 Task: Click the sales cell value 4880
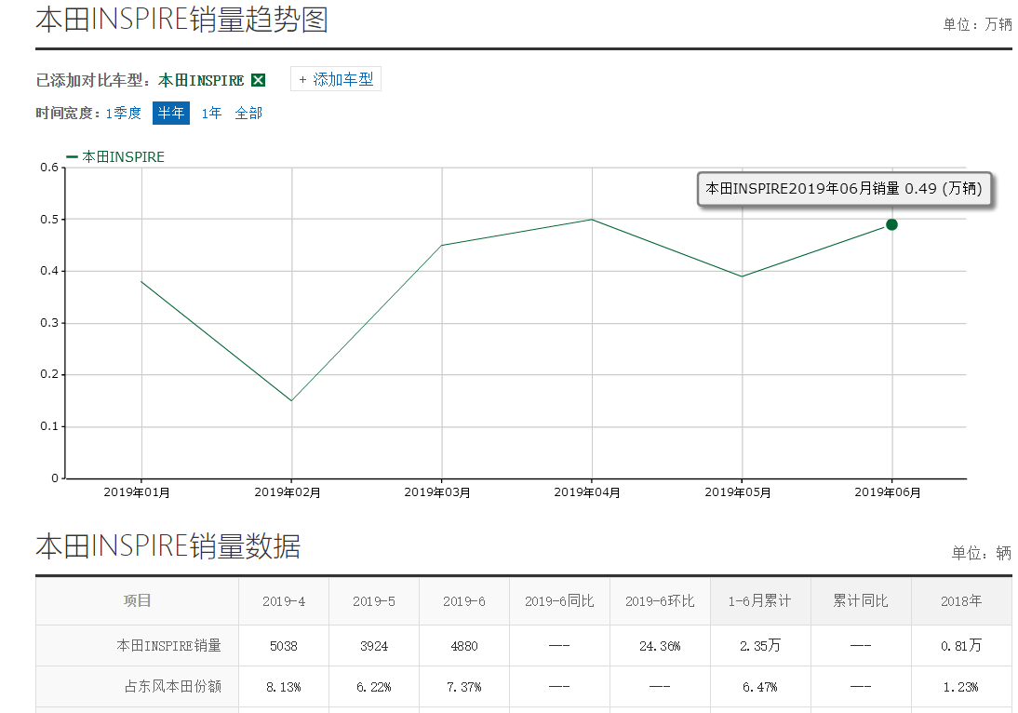pyautogui.click(x=464, y=646)
